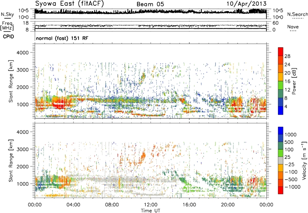Select the 'Power [dB]' colorbar title

[294, 81]
